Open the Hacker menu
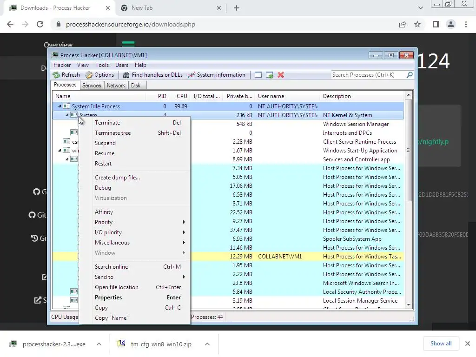 pos(62,65)
